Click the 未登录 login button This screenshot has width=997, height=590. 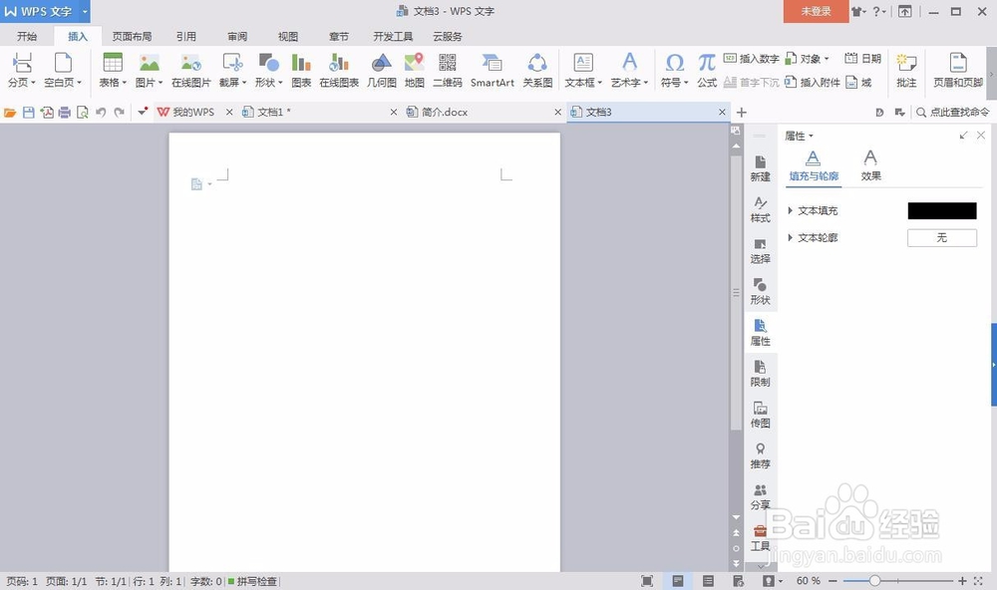click(816, 11)
